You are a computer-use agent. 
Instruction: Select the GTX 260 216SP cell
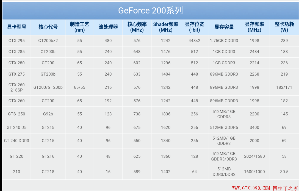[x=16, y=87]
